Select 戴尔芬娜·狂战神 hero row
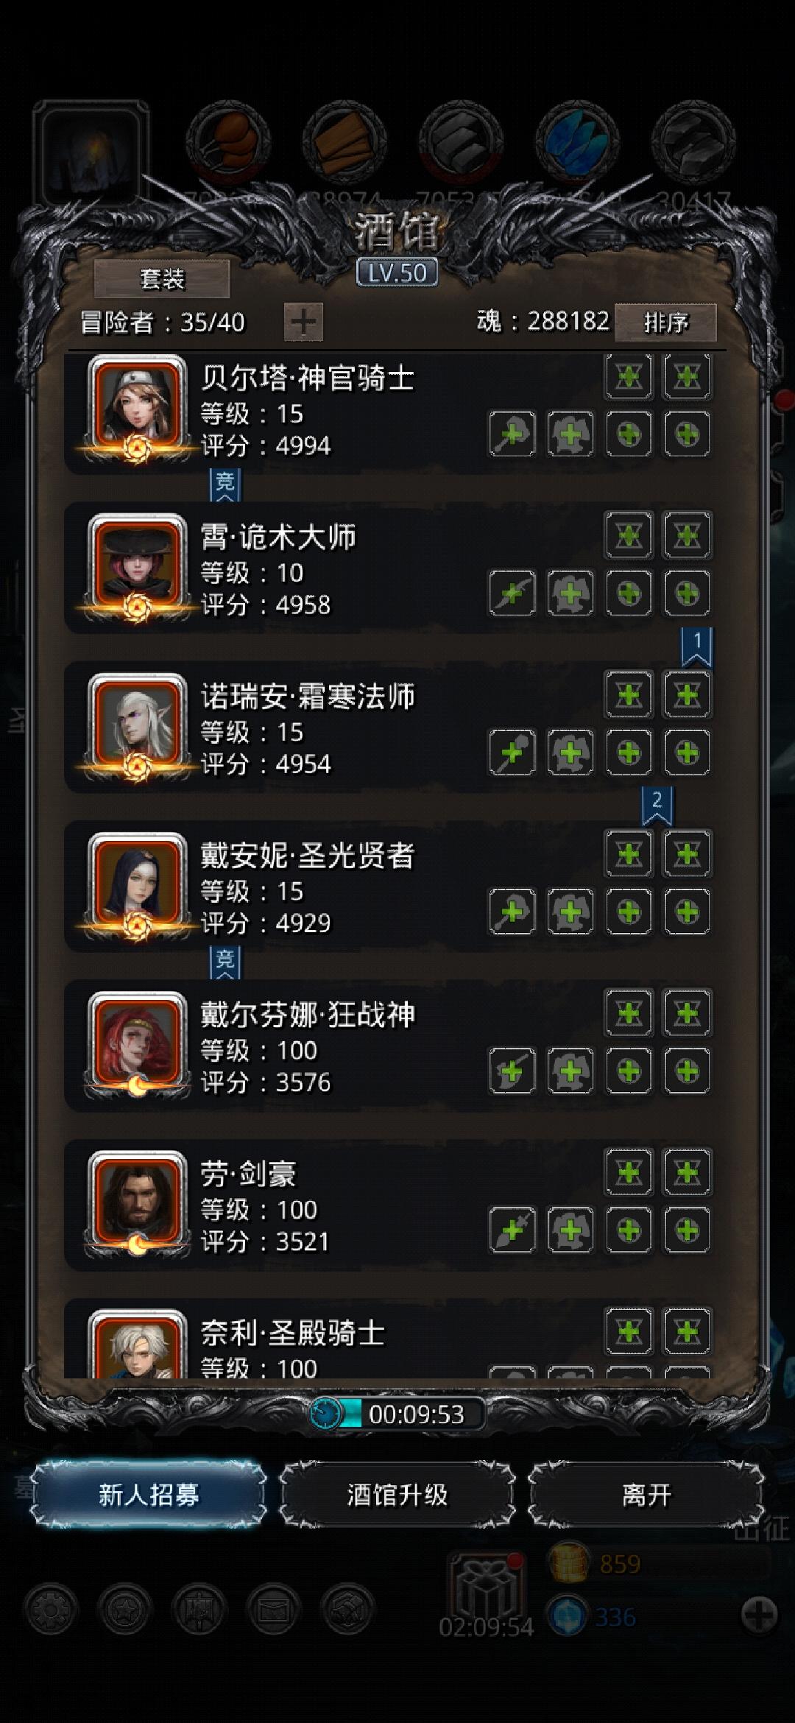This screenshot has height=1723, width=795. 389,1045
